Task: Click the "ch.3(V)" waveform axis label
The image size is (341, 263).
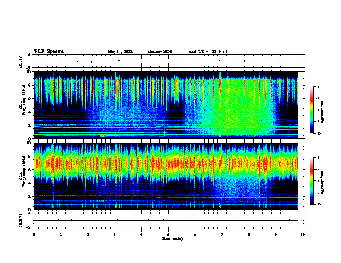Action: [x=21, y=220]
